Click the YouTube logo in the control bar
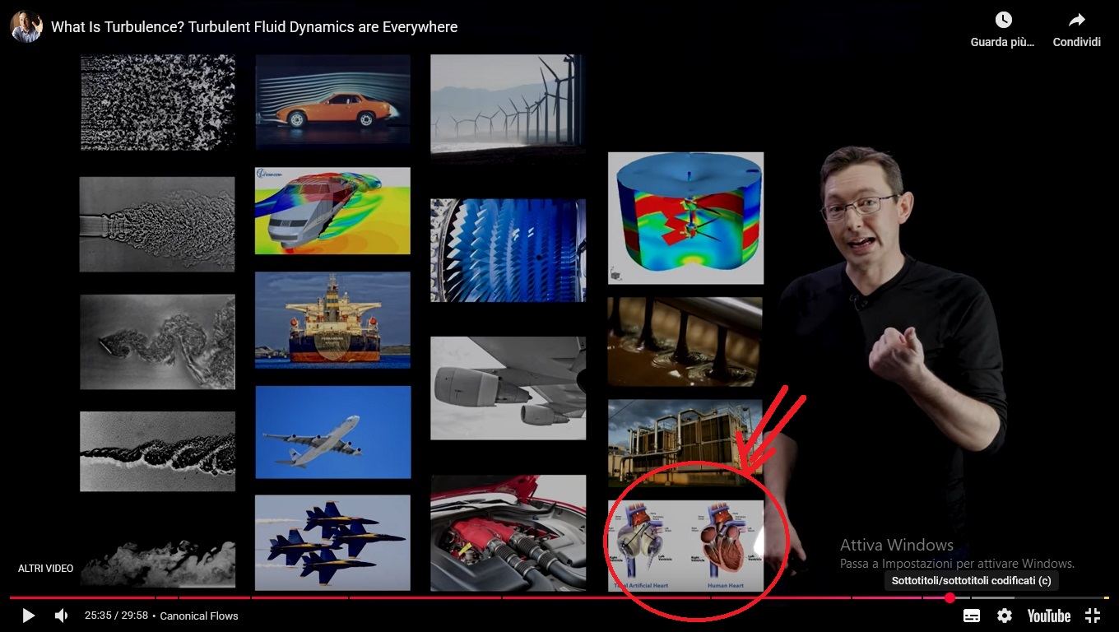 pyautogui.click(x=1048, y=616)
